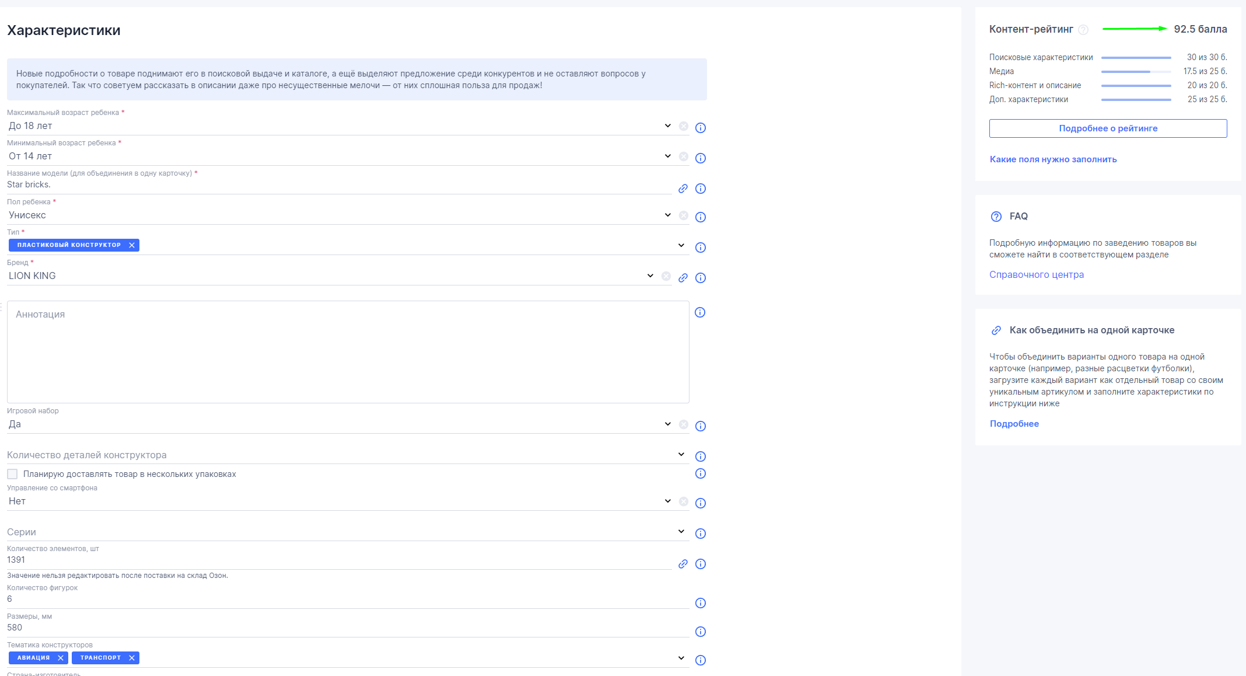
Task: Click the Медиа rating progress bar
Action: pyautogui.click(x=1136, y=71)
